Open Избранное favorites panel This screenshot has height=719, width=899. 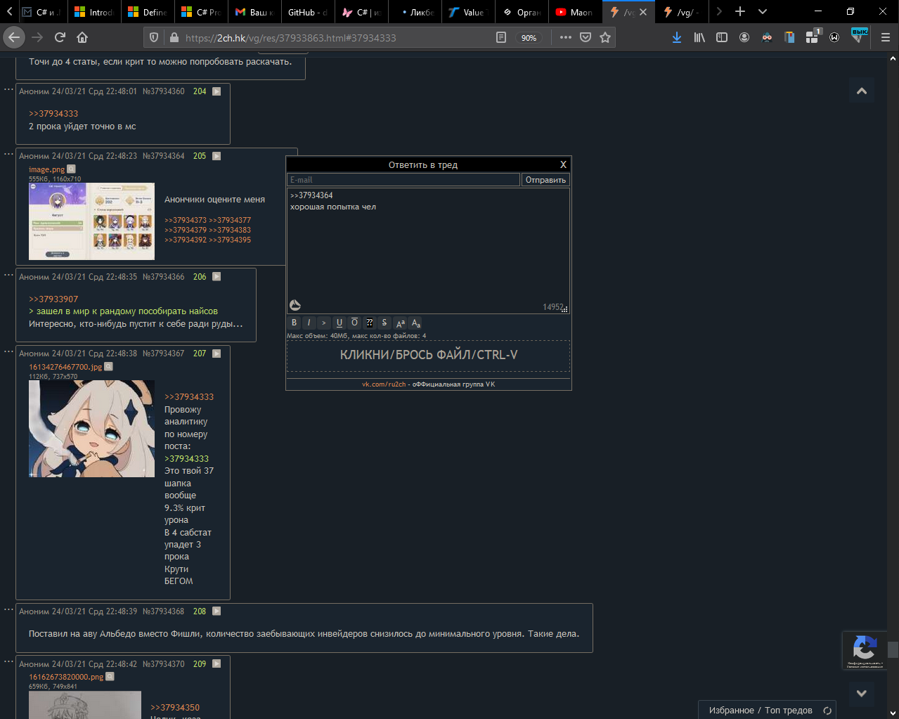click(x=731, y=710)
